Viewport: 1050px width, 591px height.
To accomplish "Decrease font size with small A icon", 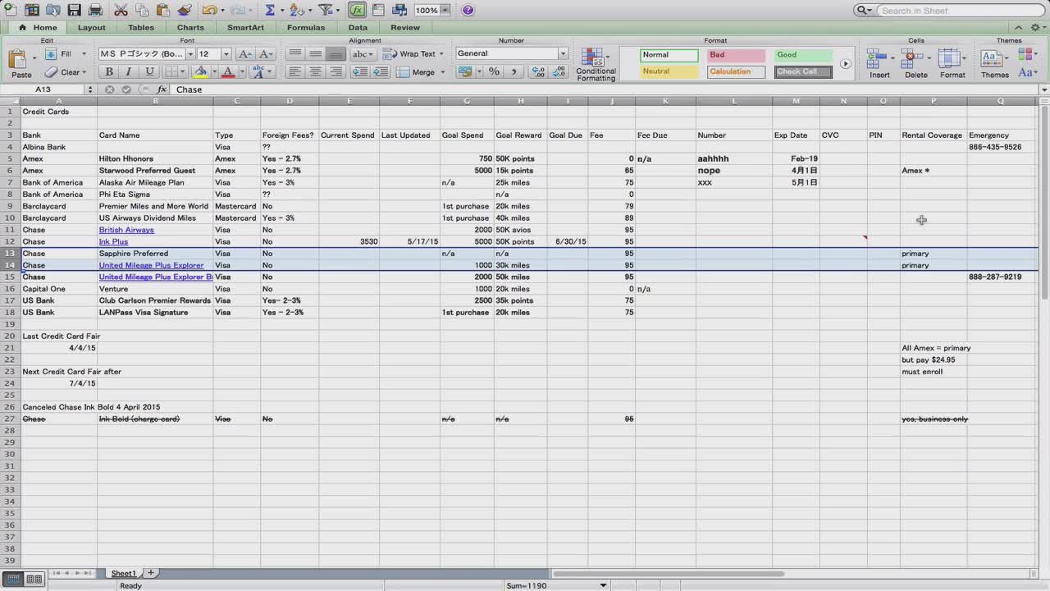I will tap(264, 53).
